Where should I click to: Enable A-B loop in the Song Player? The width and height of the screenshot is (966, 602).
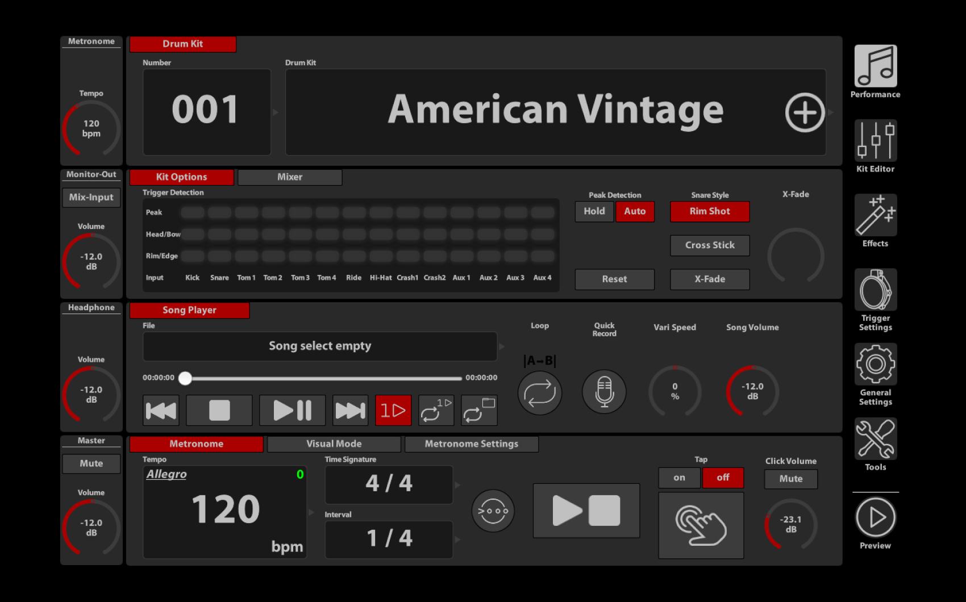(539, 392)
